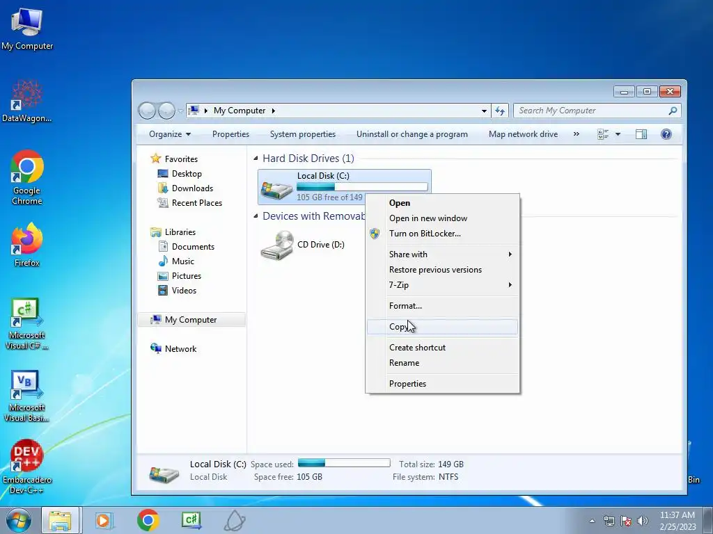Click the Properties toolbar button

pos(230,134)
